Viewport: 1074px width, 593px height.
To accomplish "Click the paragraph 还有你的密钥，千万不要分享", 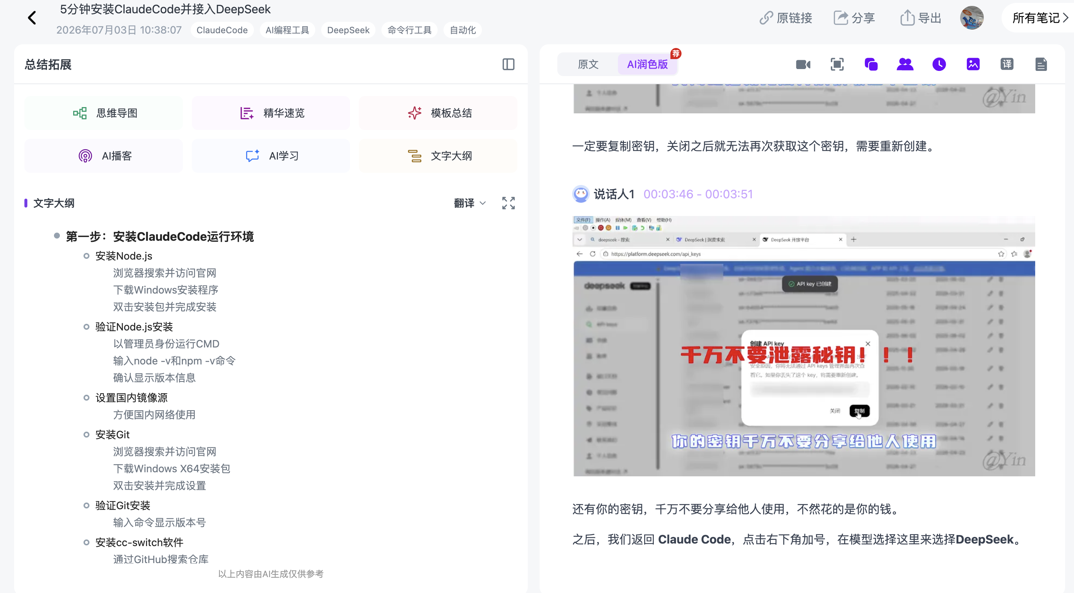I will tap(736, 509).
